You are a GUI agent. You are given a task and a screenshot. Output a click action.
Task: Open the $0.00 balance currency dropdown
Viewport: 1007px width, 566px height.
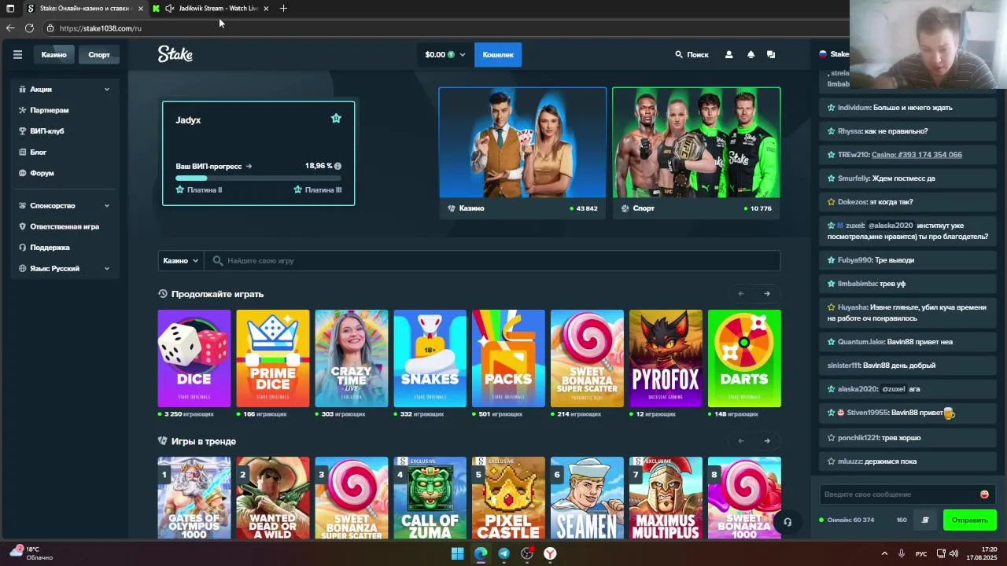[444, 54]
